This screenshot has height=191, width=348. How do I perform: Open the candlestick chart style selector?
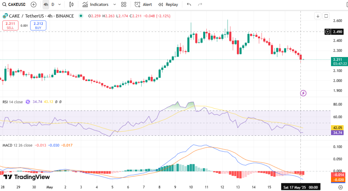click(x=71, y=4)
